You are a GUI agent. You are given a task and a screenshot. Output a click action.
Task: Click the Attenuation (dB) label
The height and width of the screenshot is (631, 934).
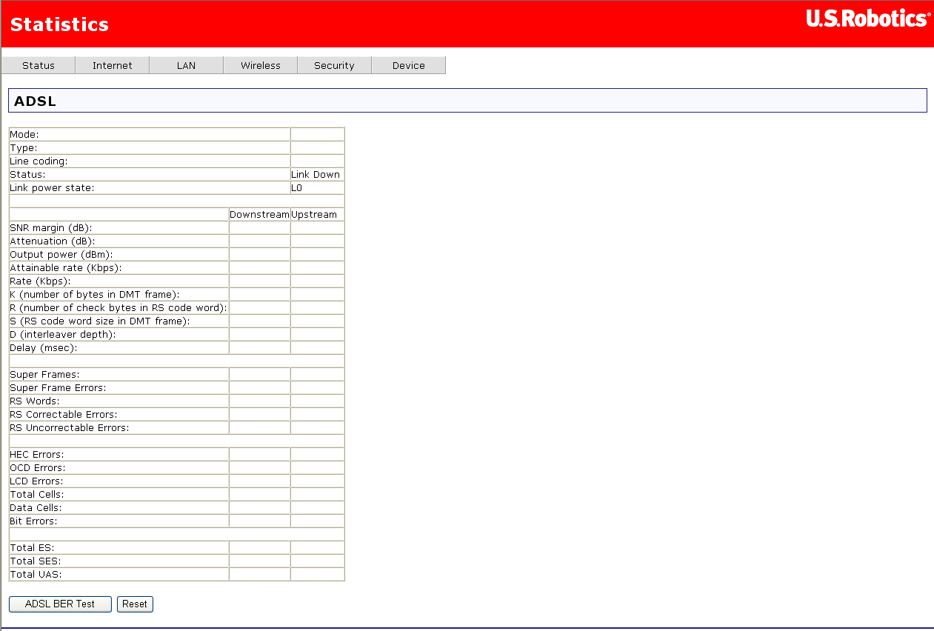(53, 241)
